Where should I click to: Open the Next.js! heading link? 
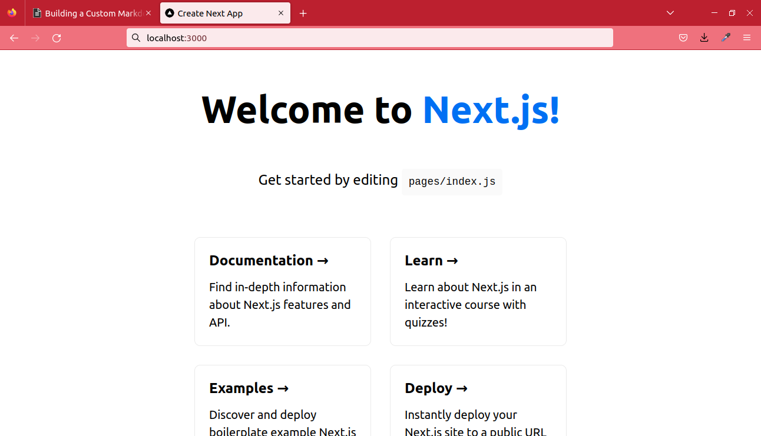[x=491, y=109]
